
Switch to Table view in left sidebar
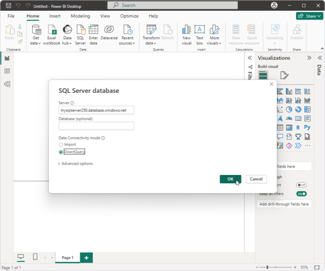coord(7,71)
